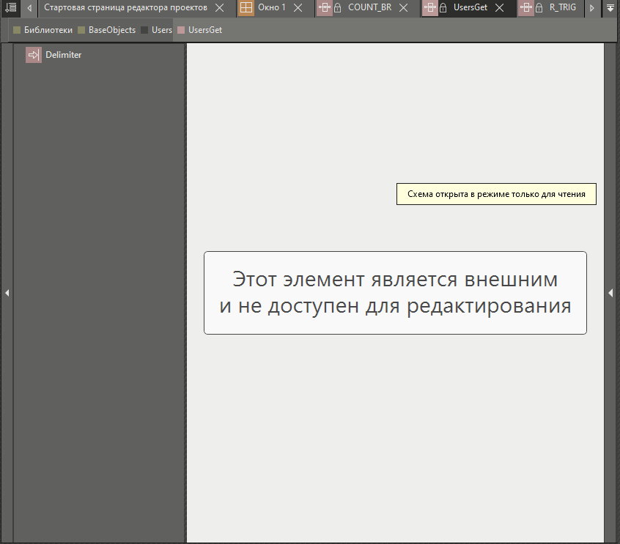Viewport: 620px width, 544px height.
Task: Switch to the Стартовая страница редактора проектов tab
Action: click(125, 8)
